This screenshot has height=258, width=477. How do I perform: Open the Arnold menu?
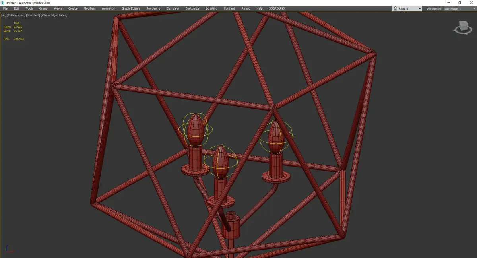click(246, 8)
